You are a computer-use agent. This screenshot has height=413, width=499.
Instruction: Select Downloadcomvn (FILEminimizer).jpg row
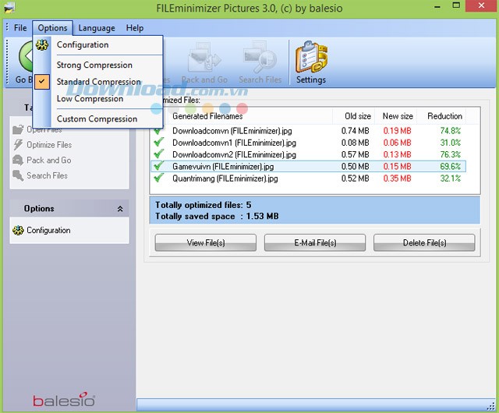click(308, 131)
